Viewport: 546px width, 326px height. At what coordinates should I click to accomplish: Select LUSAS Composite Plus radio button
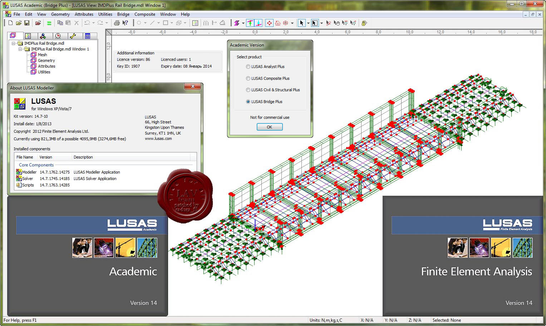(248, 78)
